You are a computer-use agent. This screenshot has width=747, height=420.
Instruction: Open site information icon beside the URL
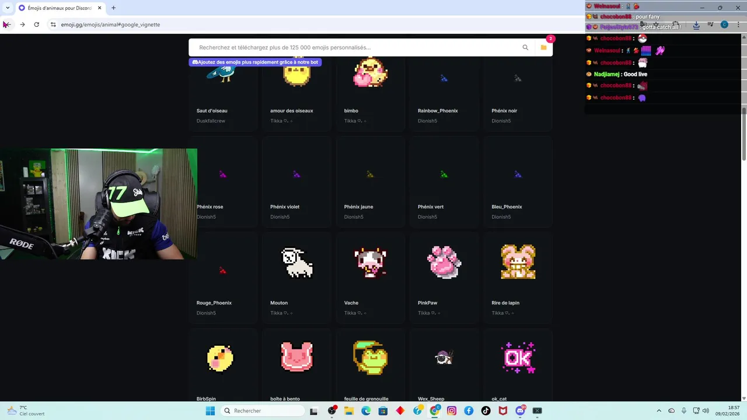(x=53, y=24)
